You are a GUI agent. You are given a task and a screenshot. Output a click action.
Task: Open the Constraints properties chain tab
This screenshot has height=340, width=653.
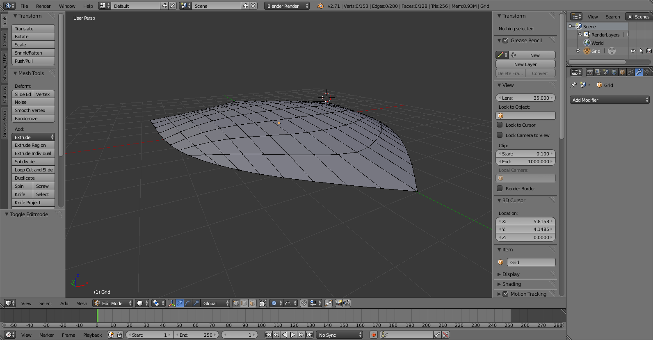pyautogui.click(x=630, y=72)
